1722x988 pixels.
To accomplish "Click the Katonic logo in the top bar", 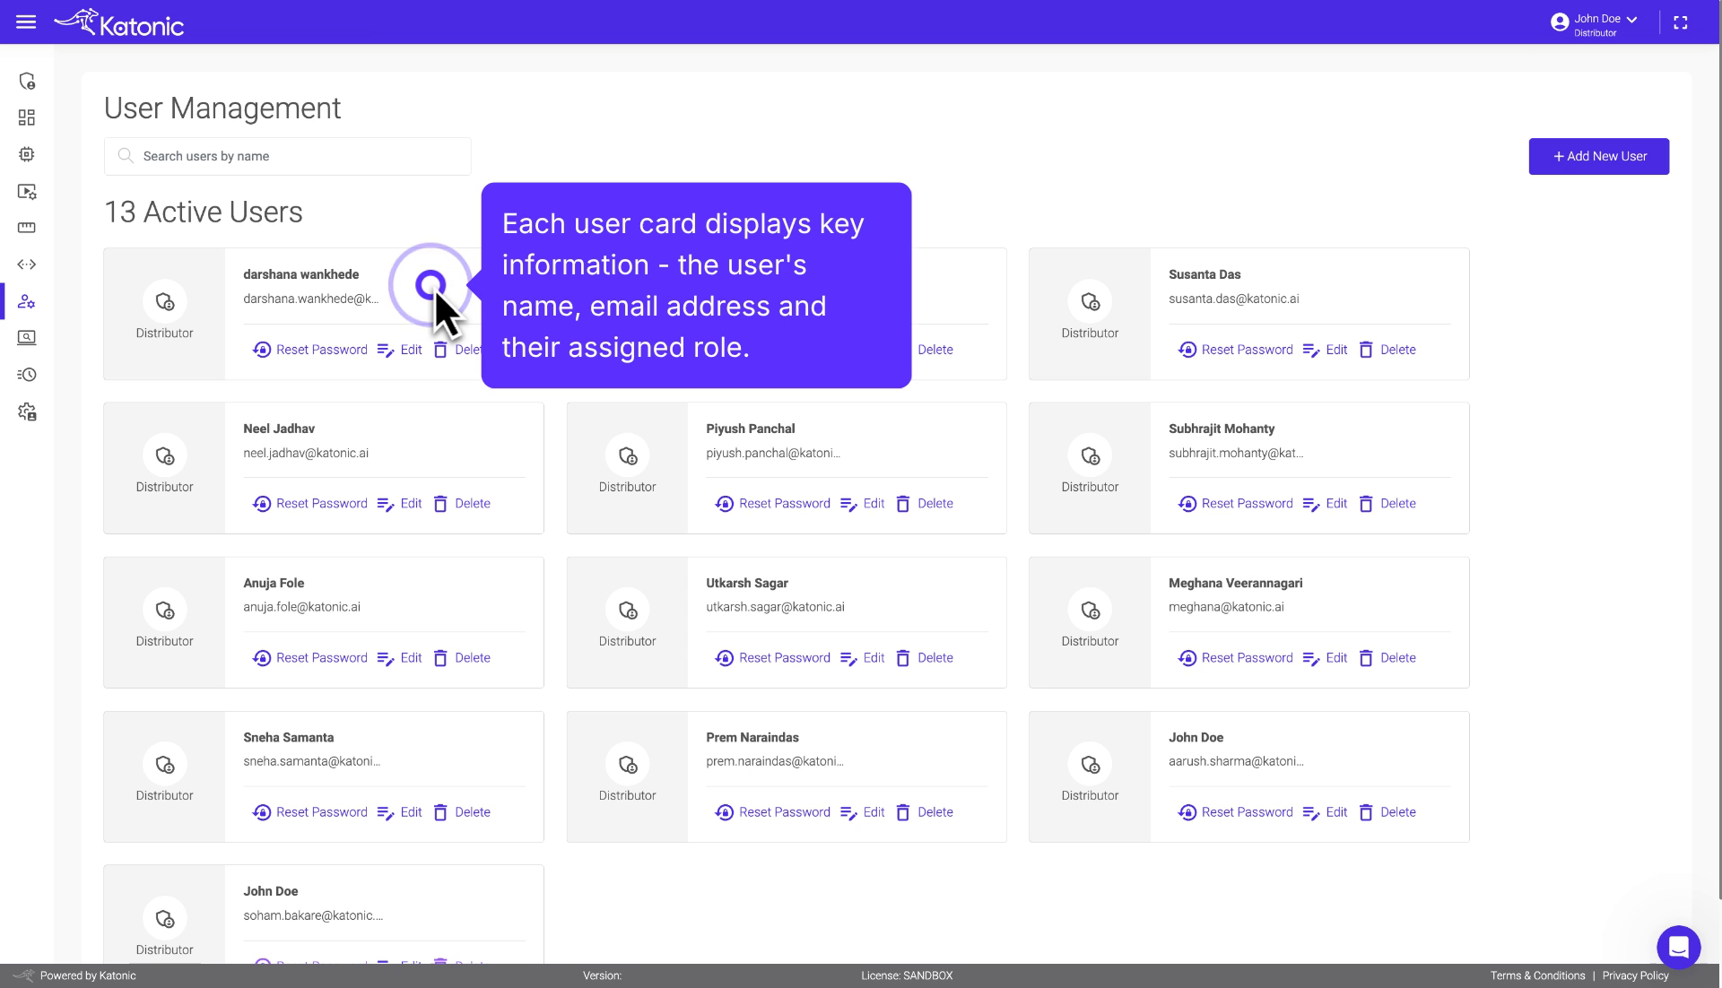I will pos(119,22).
